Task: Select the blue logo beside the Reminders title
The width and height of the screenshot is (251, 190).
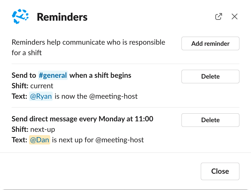Action: click(21, 17)
